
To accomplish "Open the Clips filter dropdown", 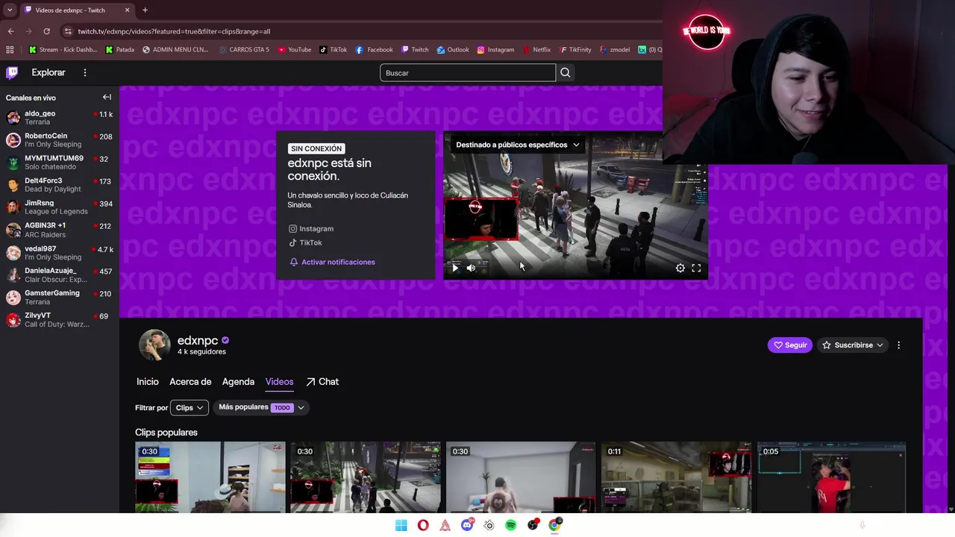I will tap(190, 407).
